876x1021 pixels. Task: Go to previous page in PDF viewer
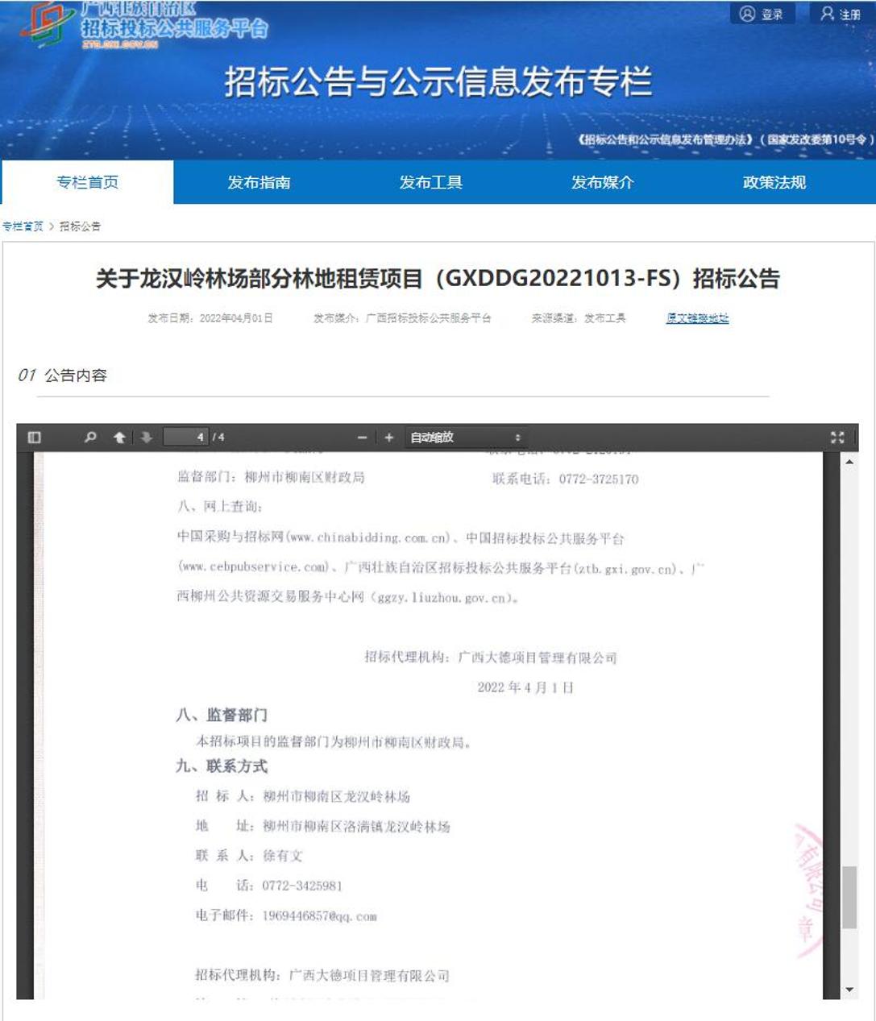[x=119, y=438]
